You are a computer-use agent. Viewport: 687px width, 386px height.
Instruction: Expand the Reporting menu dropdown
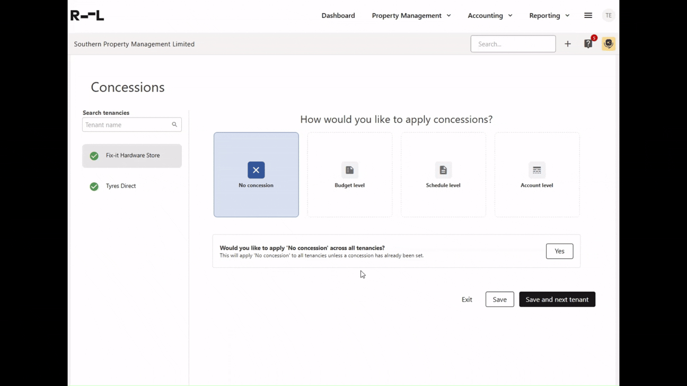pos(549,15)
